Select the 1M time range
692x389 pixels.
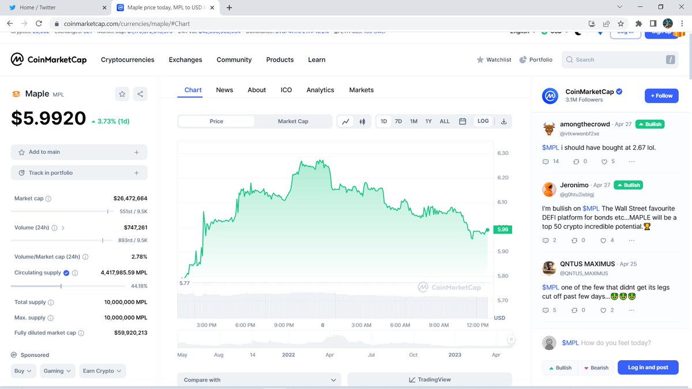coord(413,122)
